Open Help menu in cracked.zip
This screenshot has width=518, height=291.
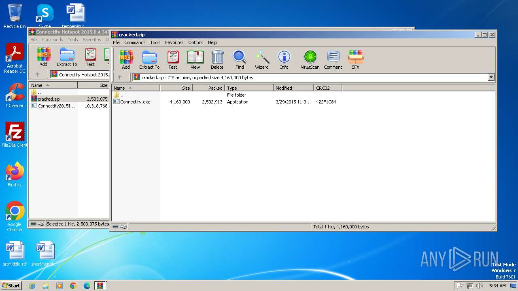click(x=212, y=42)
